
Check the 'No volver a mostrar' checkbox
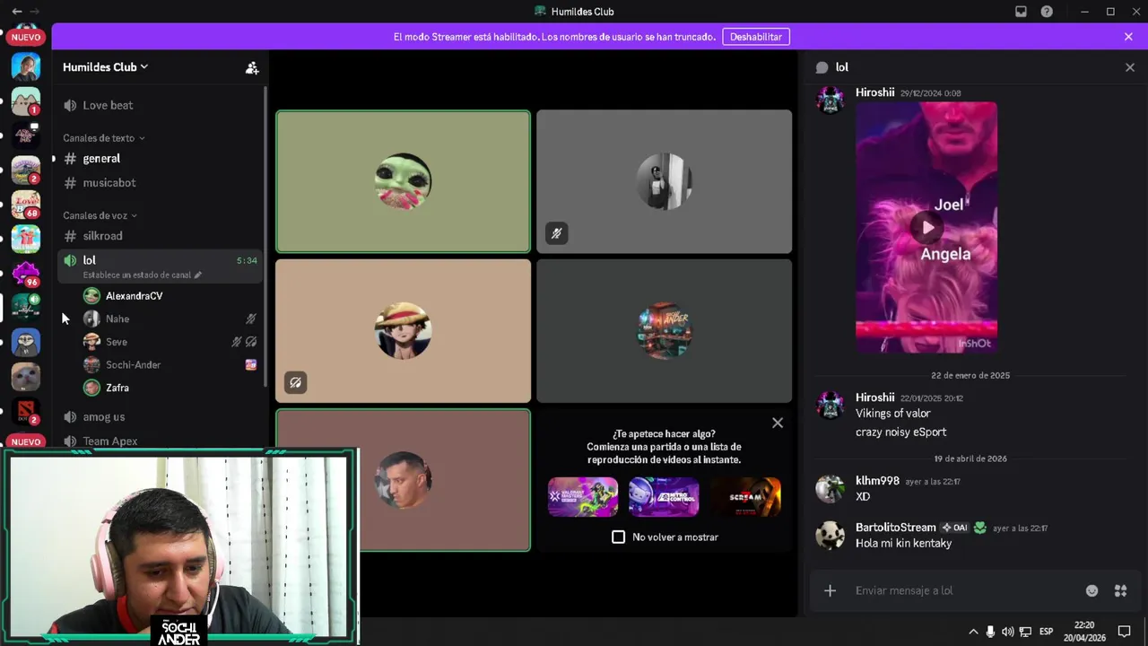point(618,537)
